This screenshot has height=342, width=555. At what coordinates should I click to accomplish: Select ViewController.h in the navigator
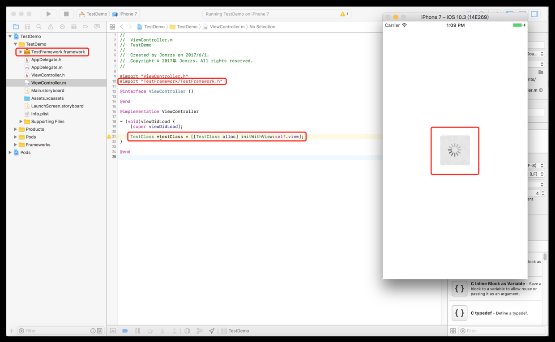(x=47, y=75)
